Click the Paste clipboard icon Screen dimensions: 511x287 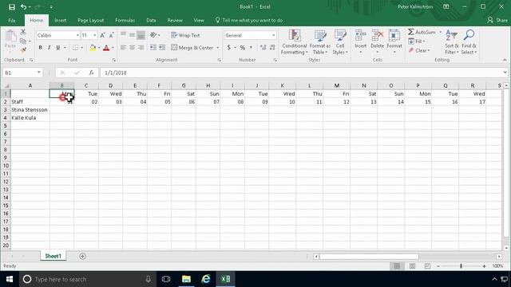[10, 37]
